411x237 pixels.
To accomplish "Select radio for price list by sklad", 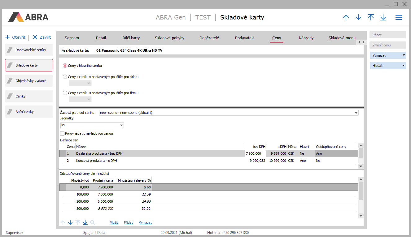I will [x=65, y=77].
